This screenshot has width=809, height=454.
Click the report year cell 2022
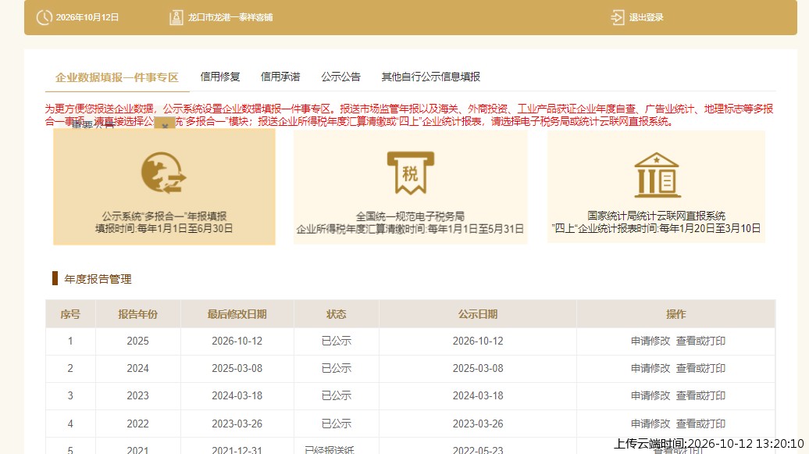(x=137, y=424)
